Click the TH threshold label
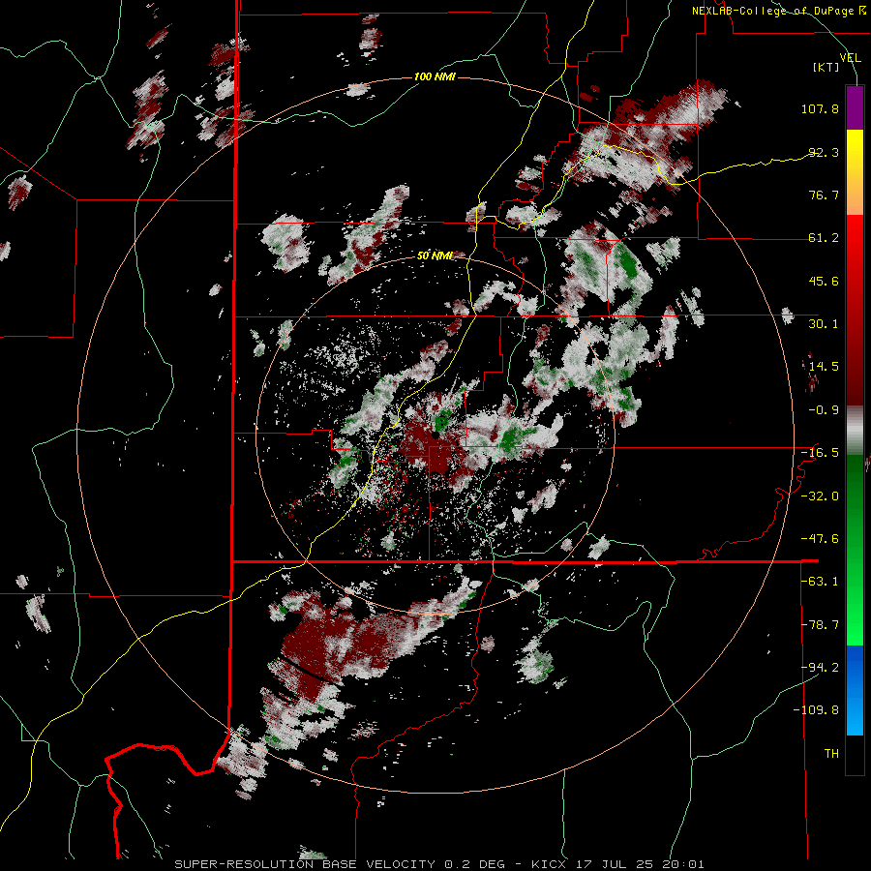 (x=831, y=754)
